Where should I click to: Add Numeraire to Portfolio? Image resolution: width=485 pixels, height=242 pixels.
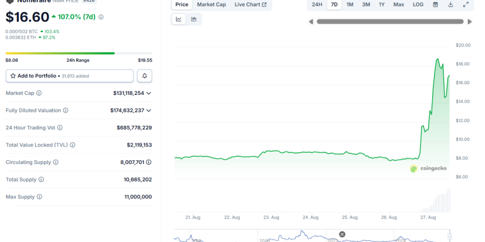70,76
